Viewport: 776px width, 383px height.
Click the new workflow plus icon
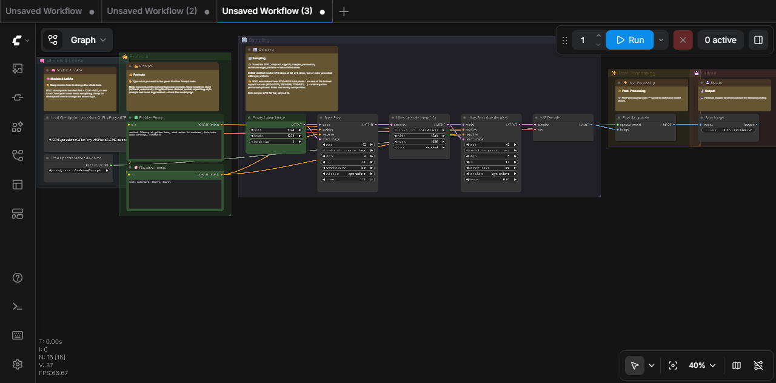pyautogui.click(x=344, y=11)
